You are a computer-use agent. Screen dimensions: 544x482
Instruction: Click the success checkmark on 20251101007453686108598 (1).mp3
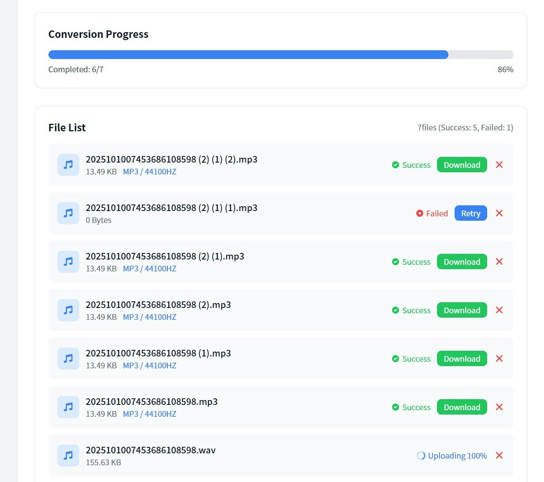396,359
